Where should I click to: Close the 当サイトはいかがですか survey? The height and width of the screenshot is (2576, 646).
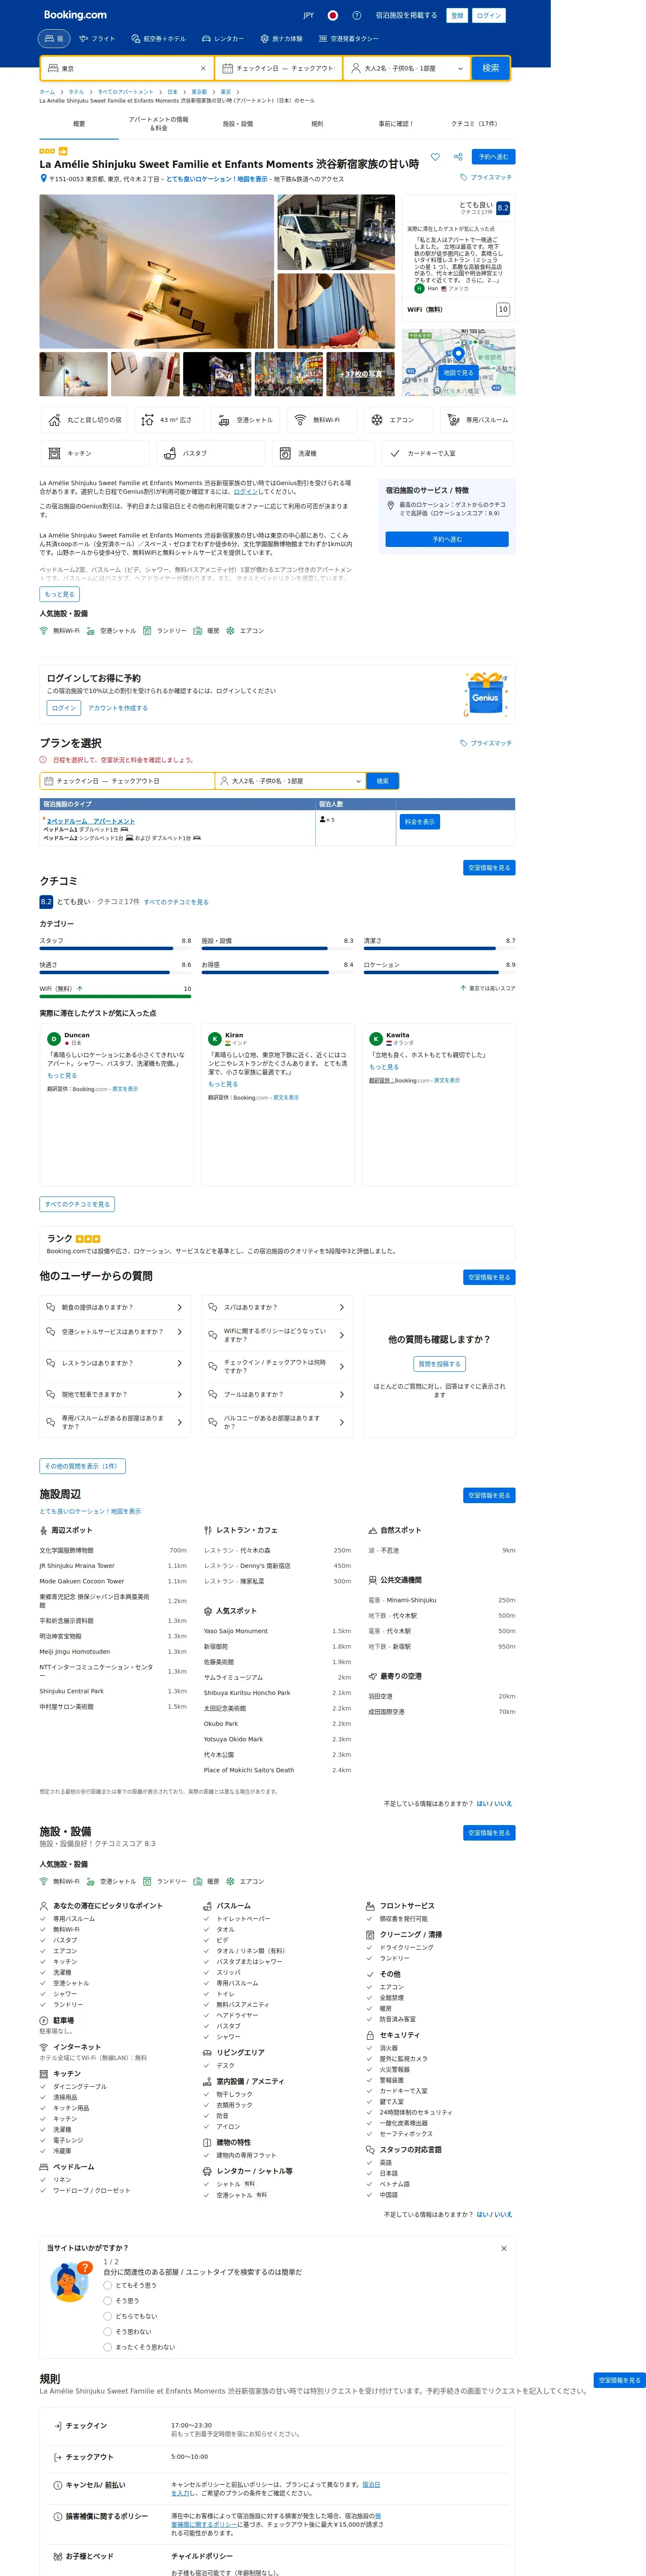coord(503,2249)
